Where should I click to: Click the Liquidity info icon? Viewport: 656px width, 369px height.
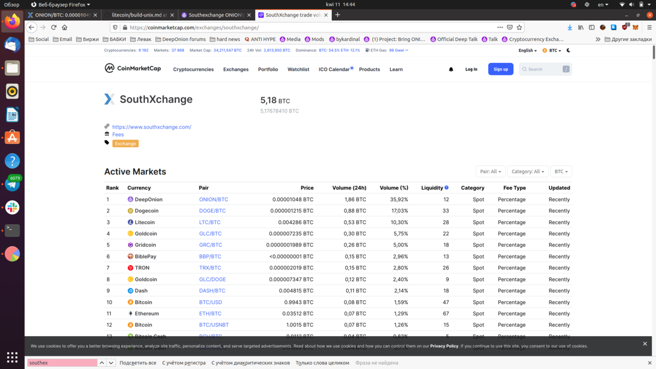tap(447, 188)
